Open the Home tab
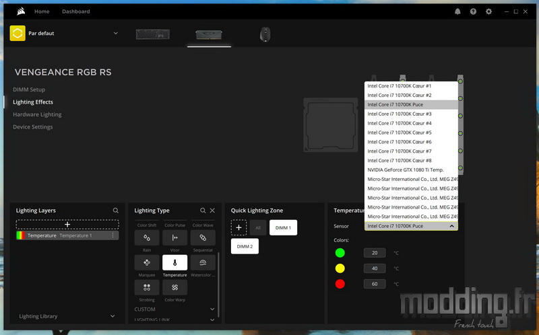The image size is (539, 335). pos(42,11)
